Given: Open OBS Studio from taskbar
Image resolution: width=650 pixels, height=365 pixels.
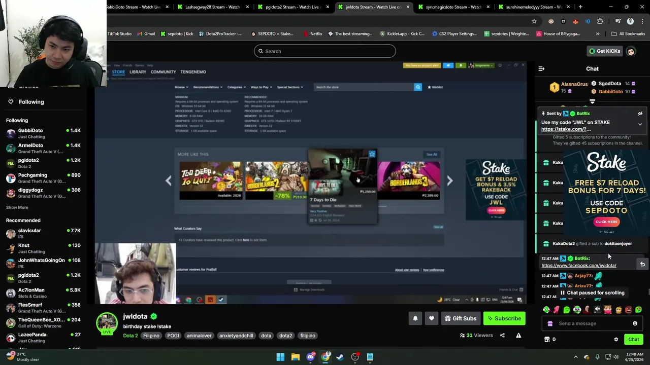Looking at the screenshot, I should click(355, 357).
